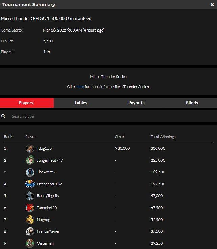The image size is (217, 249).
Task: Click the 52,500 winnings value
Action: (157, 220)
